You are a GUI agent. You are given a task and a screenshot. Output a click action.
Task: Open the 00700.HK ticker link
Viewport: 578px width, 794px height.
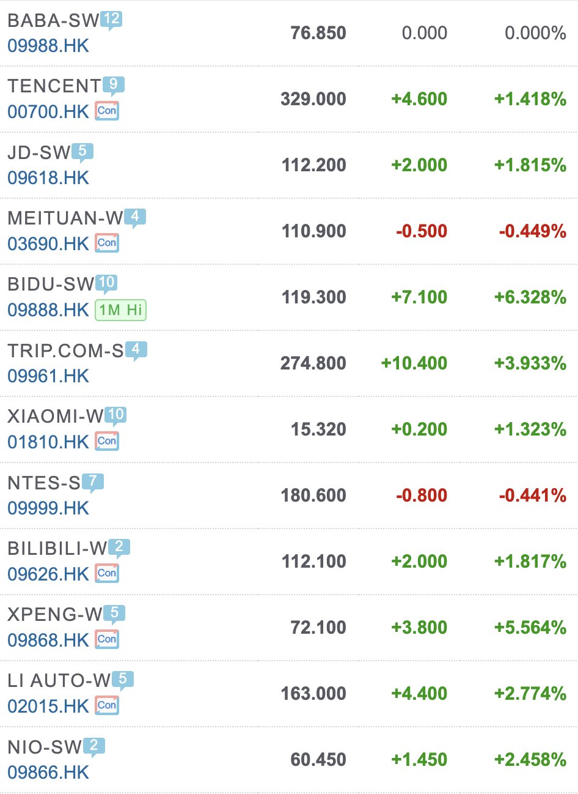[x=48, y=112]
